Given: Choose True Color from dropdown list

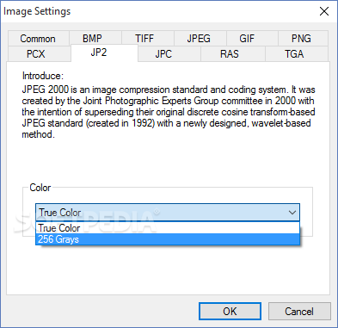Looking at the screenshot, I should (x=168, y=228).
